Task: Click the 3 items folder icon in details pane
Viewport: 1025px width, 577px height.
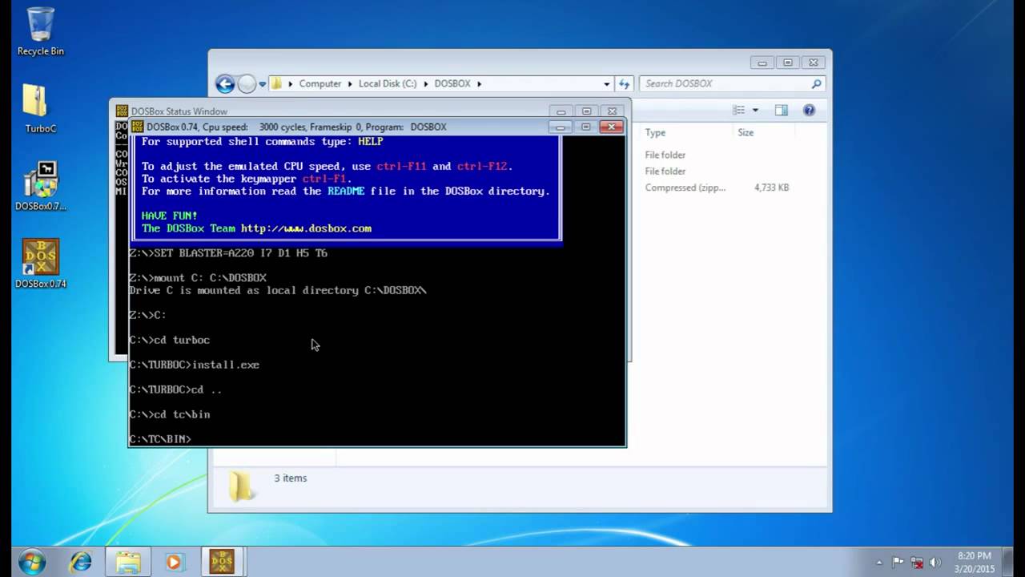Action: coord(241,486)
